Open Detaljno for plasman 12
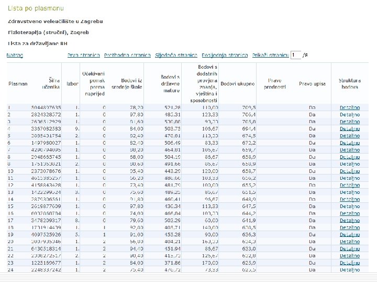The height and width of the screenshot is (283, 377). pos(349,184)
